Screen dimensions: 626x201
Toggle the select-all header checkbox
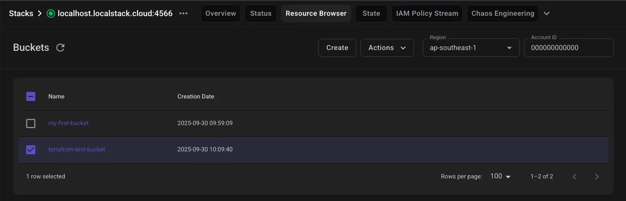point(31,96)
